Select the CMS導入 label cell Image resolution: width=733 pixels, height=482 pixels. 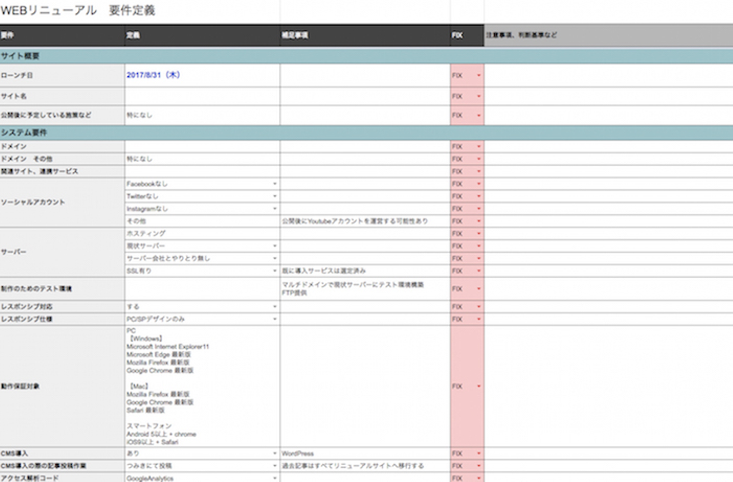point(62,454)
